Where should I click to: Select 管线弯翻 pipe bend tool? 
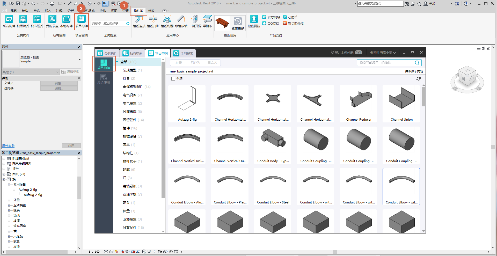(167, 21)
